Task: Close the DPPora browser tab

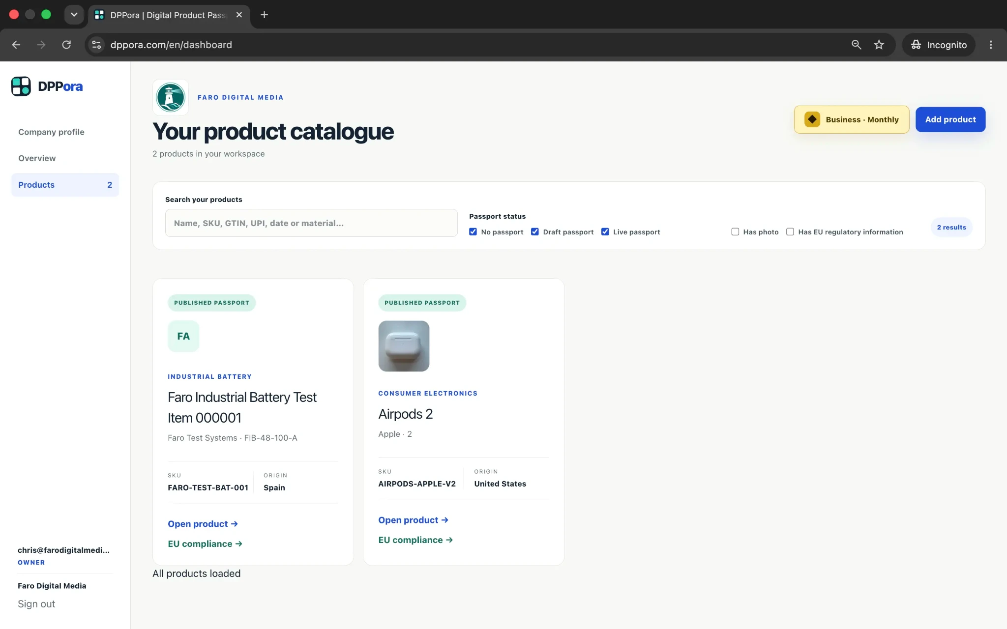Action: point(239,15)
